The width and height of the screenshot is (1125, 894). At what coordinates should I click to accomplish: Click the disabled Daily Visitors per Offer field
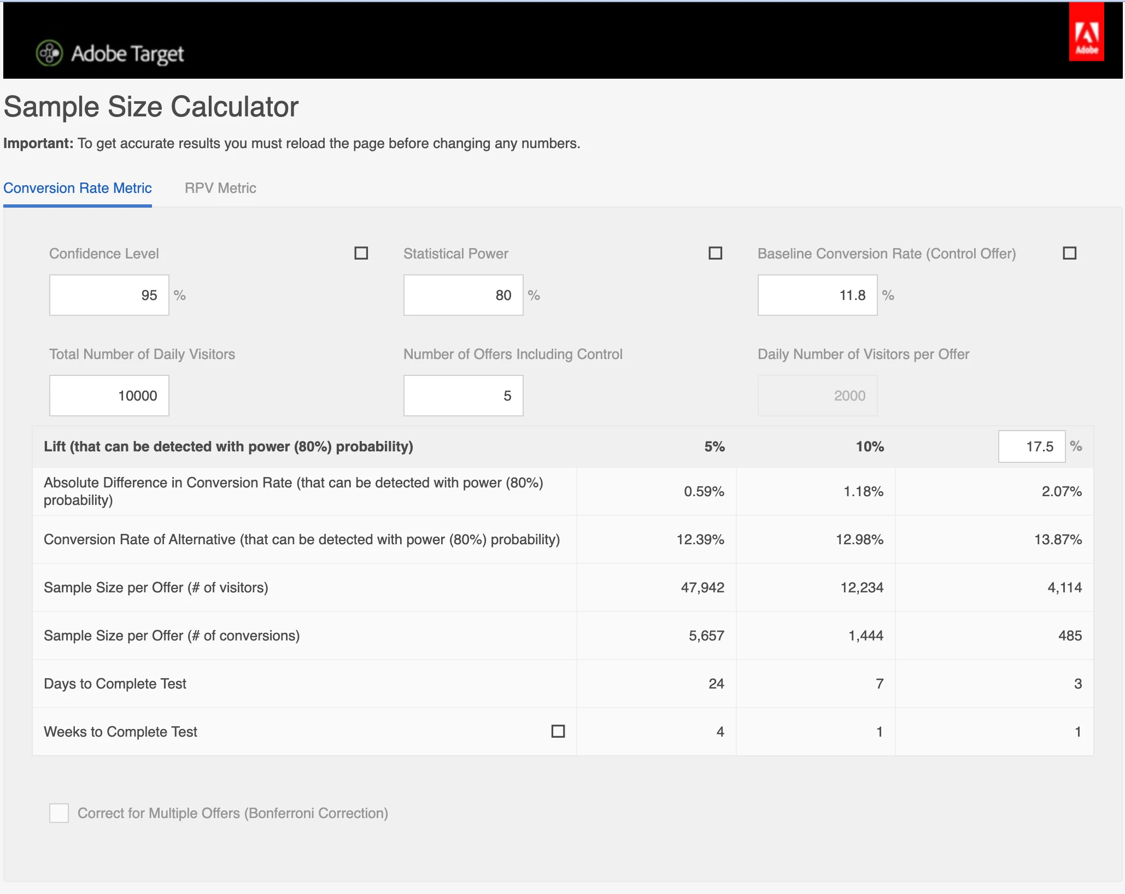[x=817, y=396]
